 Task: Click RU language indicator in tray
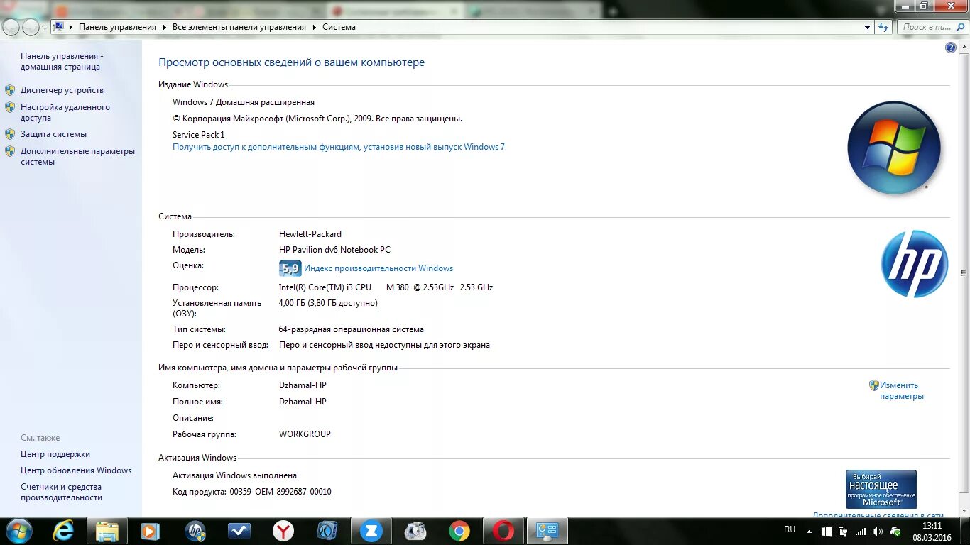tap(790, 529)
